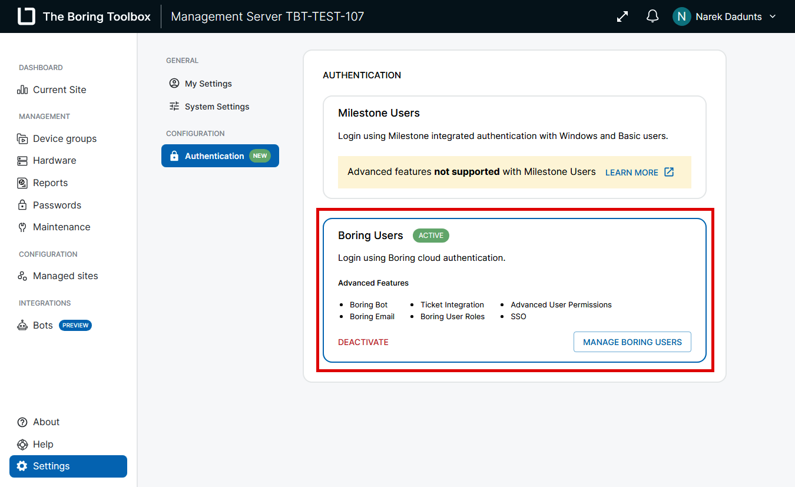
Task: Click the Reports icon in sidebar
Action: coord(22,183)
